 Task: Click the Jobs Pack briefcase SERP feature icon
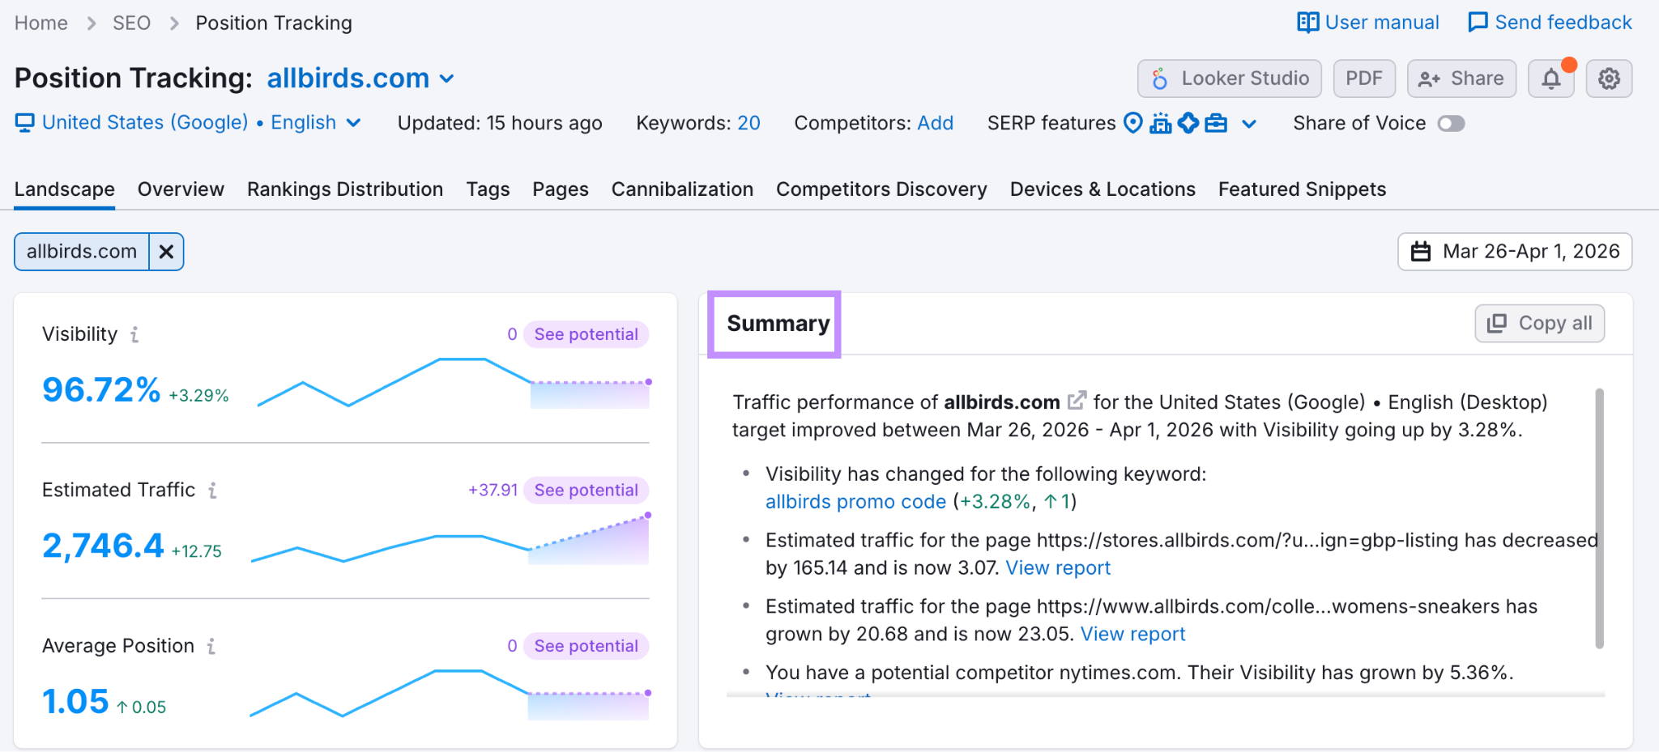pos(1217,123)
